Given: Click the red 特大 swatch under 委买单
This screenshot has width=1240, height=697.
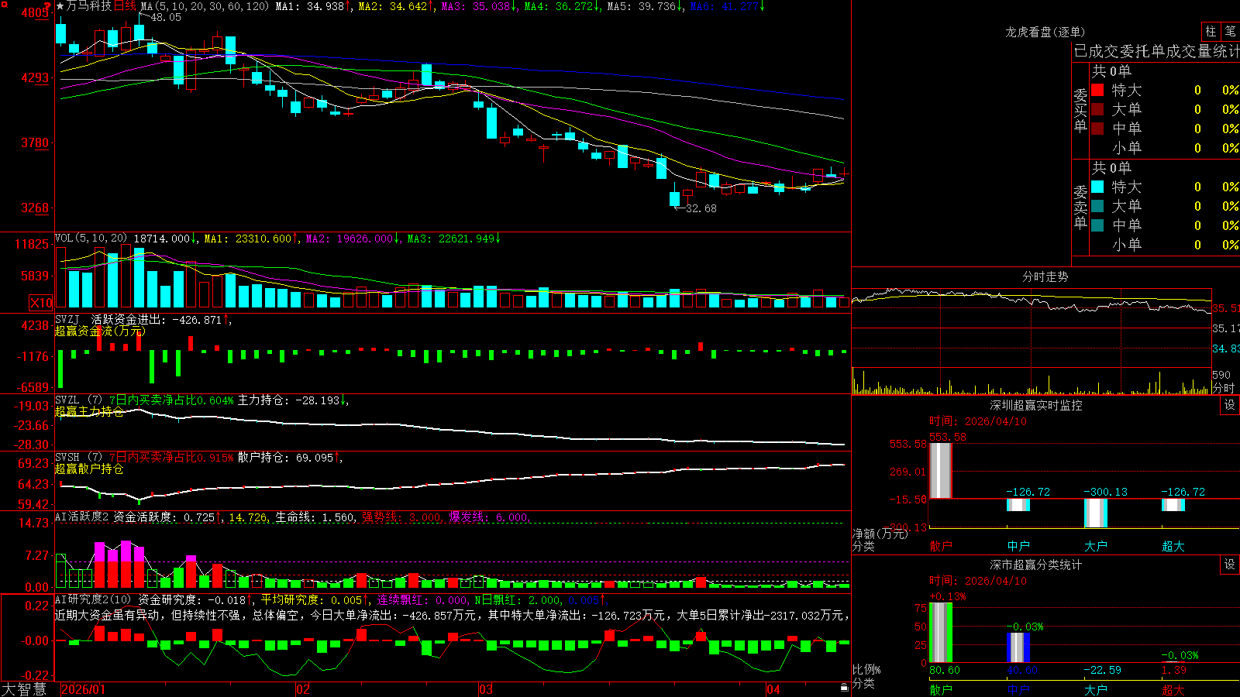Looking at the screenshot, I should 1097,90.
